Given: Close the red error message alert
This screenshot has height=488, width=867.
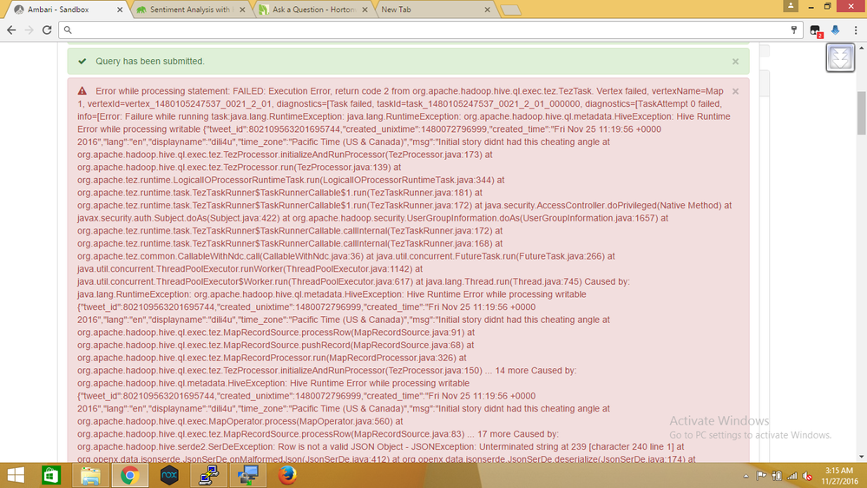Looking at the screenshot, I should tap(735, 91).
